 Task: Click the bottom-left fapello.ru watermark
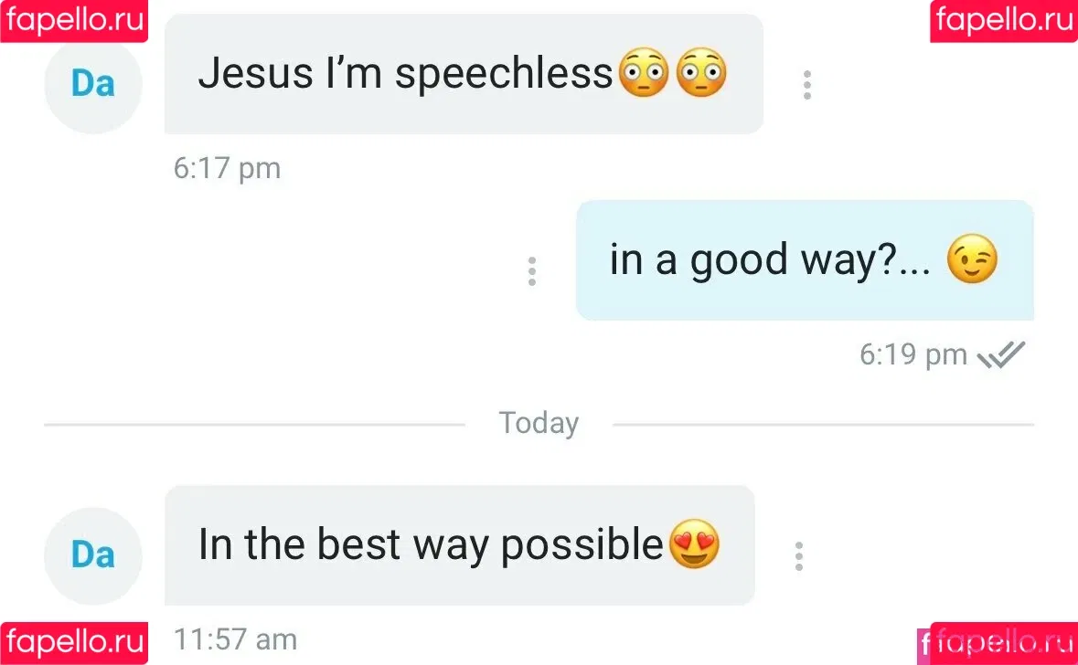[x=73, y=643]
